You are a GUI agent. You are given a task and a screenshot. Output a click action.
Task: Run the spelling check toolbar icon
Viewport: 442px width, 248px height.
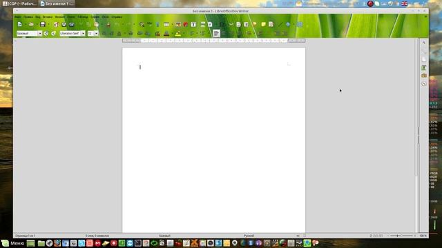click(149, 25)
